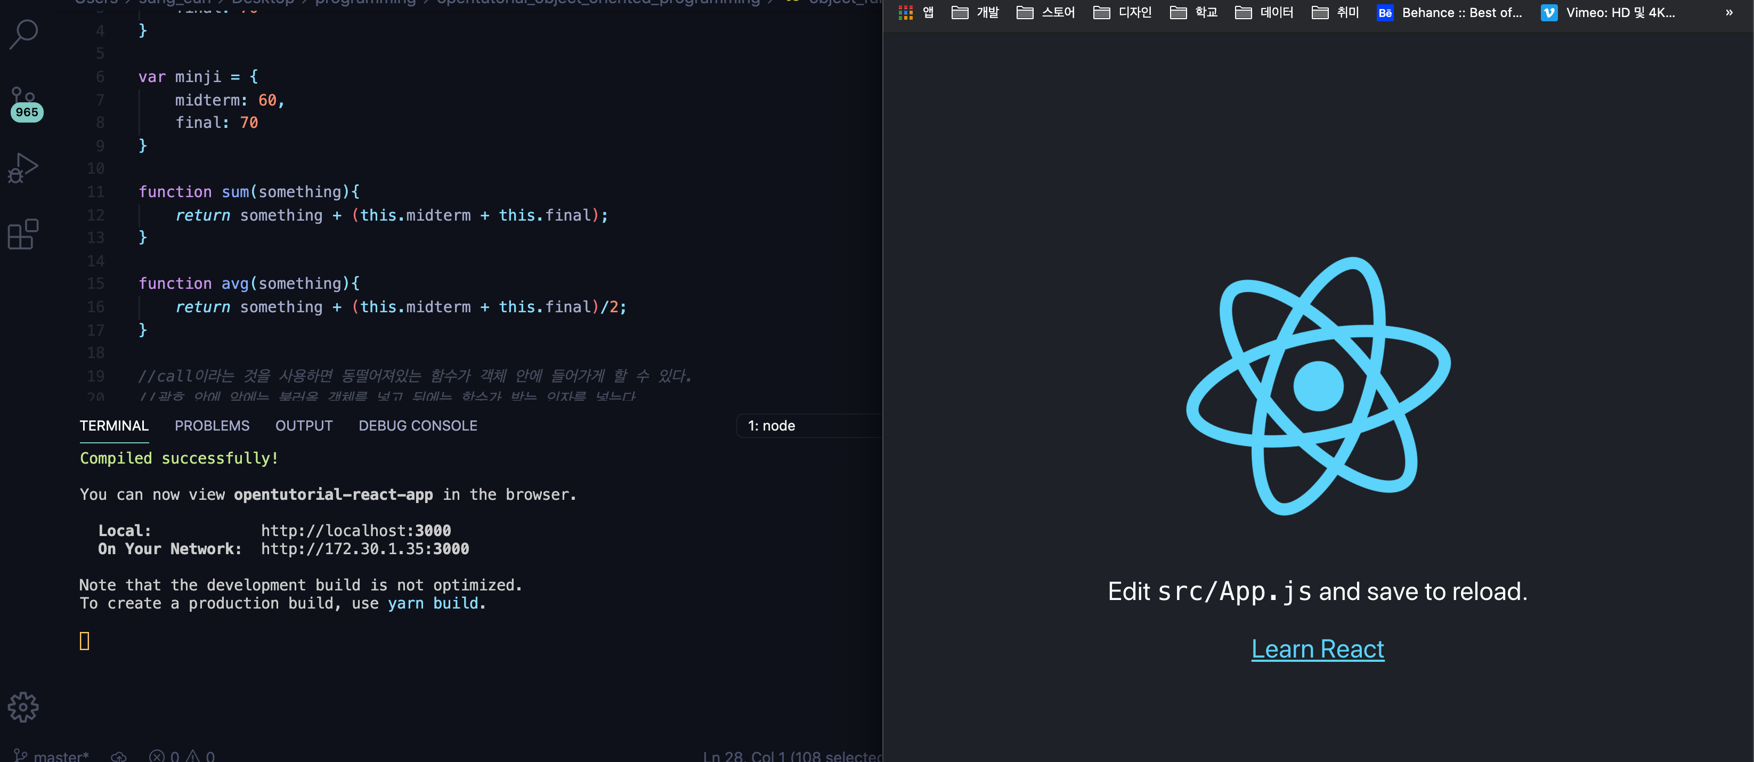Open the Extensions view
The width and height of the screenshot is (1754, 762).
point(23,234)
